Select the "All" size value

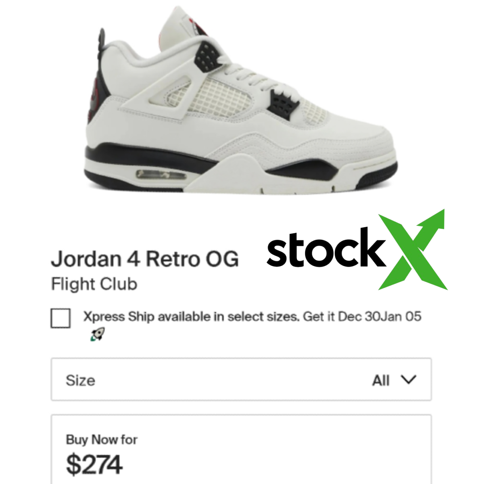click(381, 380)
